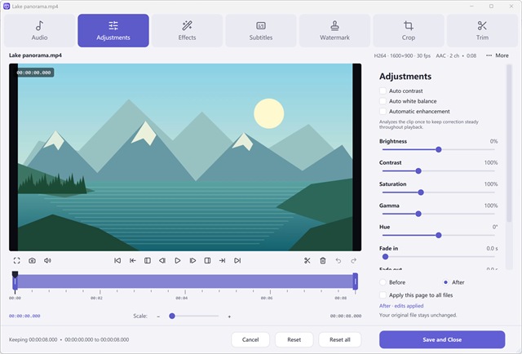Image resolution: width=522 pixels, height=354 pixels.
Task: Click the timeline right trim handle
Action: [x=356, y=281]
